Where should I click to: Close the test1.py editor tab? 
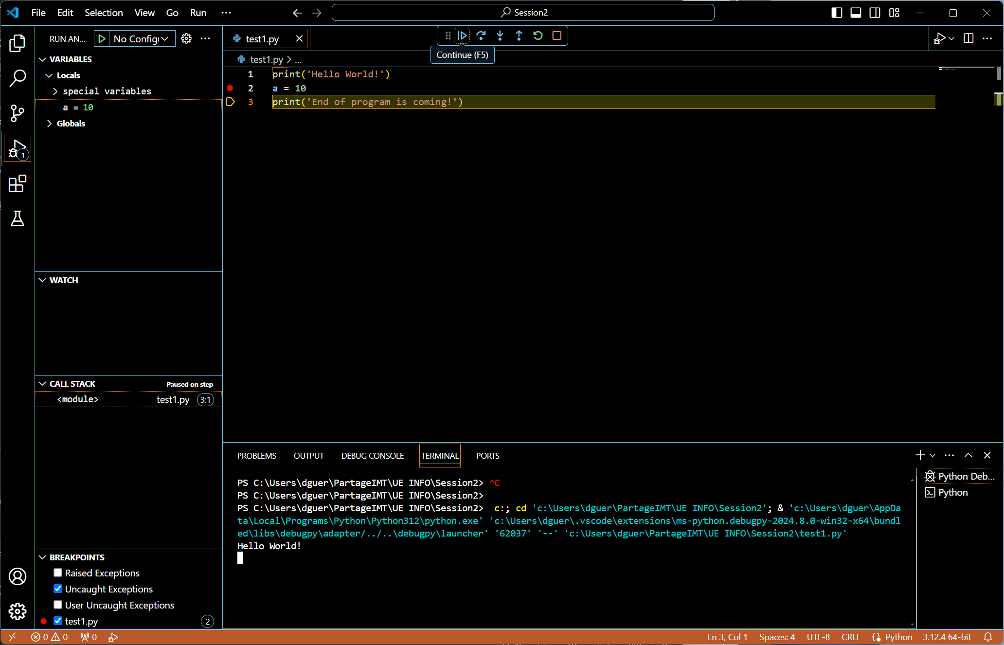tap(300, 38)
